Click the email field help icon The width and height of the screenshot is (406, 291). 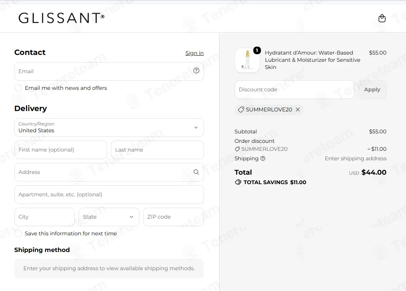(196, 70)
